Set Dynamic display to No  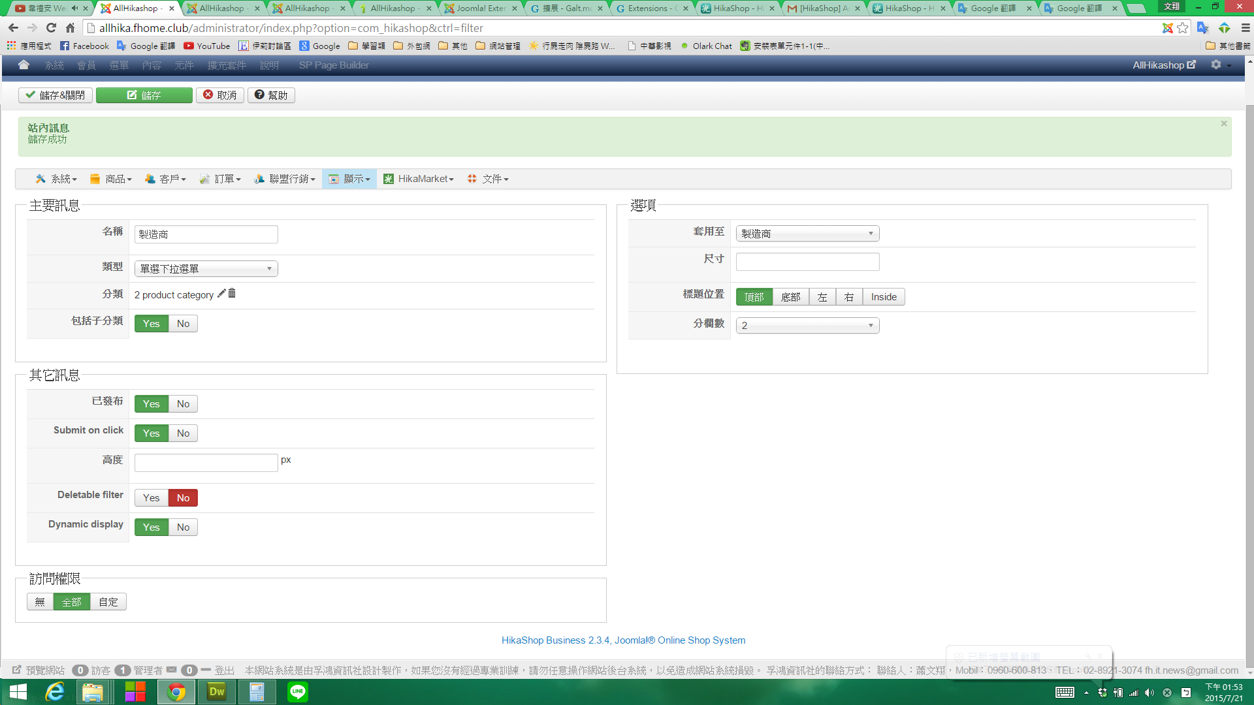[x=183, y=527]
